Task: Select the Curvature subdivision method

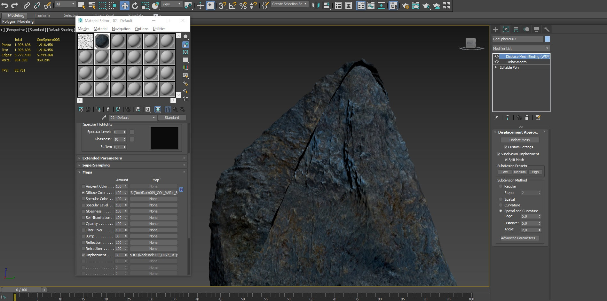Action: tap(501, 205)
